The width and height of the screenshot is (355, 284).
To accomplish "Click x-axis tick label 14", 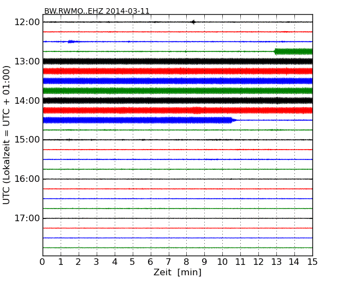I will pos(294,262).
